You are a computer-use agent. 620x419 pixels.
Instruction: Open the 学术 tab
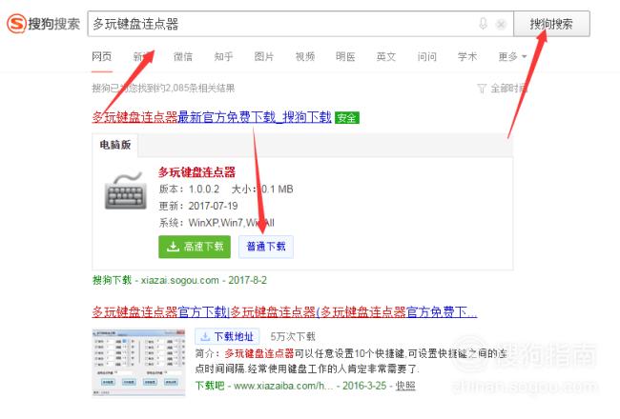467,57
